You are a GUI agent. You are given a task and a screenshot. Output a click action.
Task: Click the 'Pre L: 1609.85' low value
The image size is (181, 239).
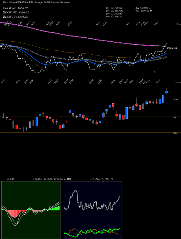(115, 13)
